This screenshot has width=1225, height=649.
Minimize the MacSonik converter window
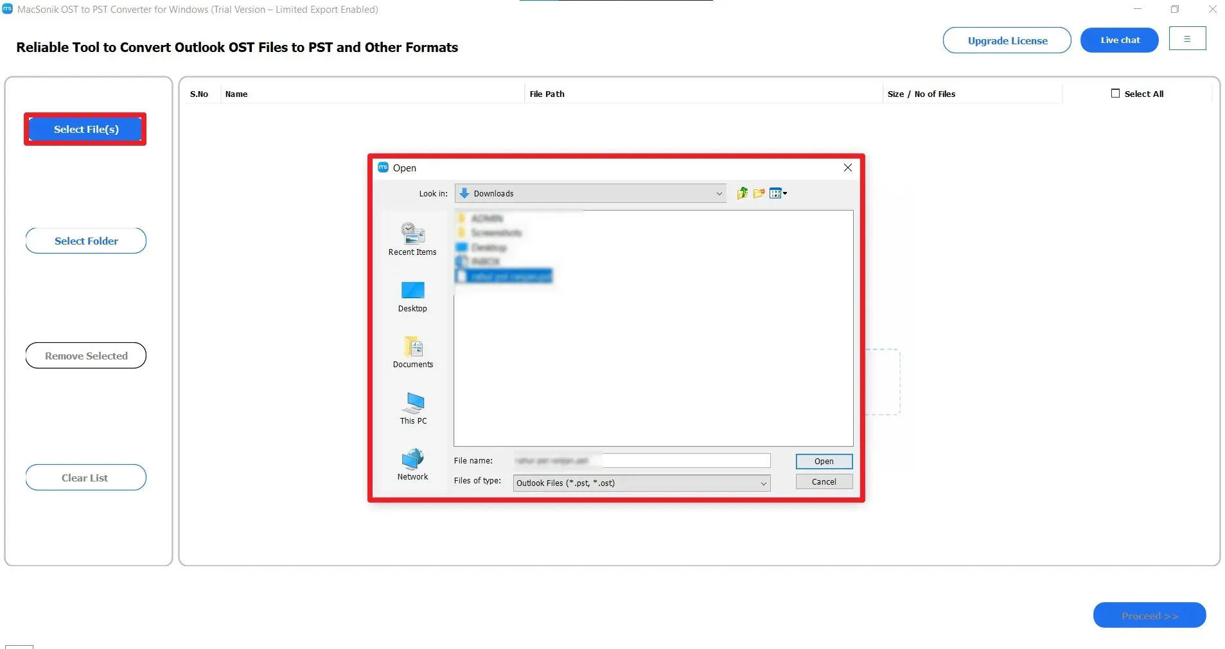pos(1138,9)
